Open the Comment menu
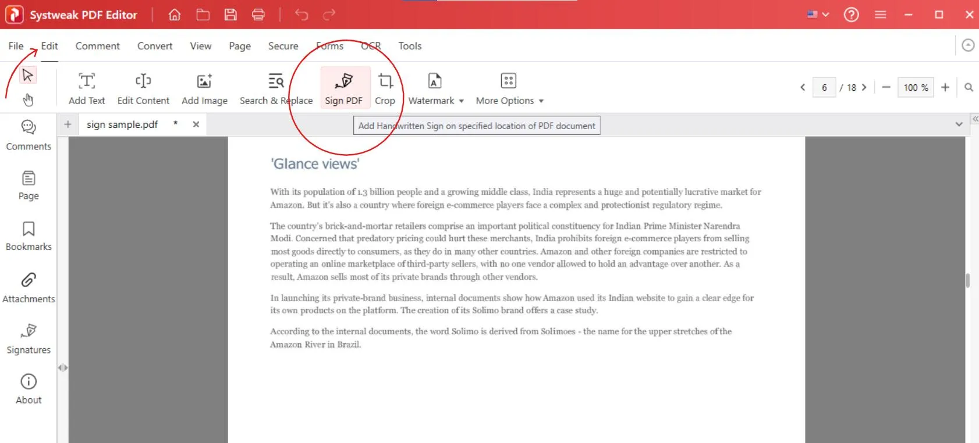The height and width of the screenshot is (443, 979). [x=97, y=46]
